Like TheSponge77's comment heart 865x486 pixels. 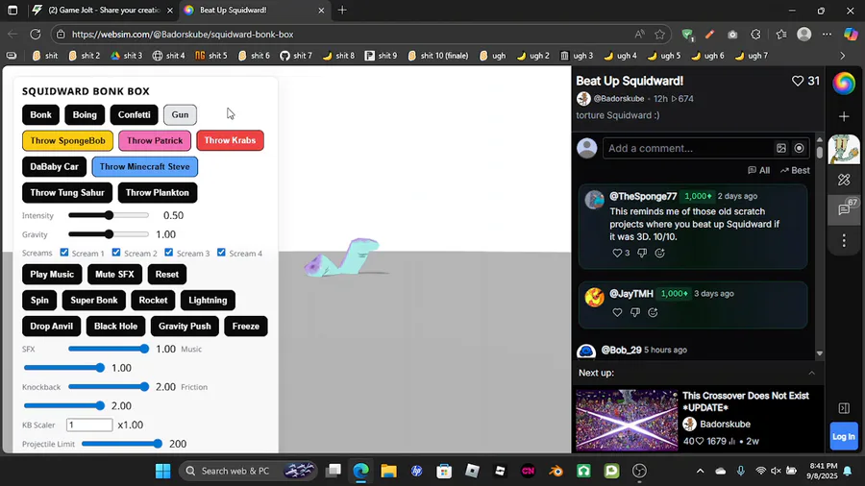tap(617, 253)
